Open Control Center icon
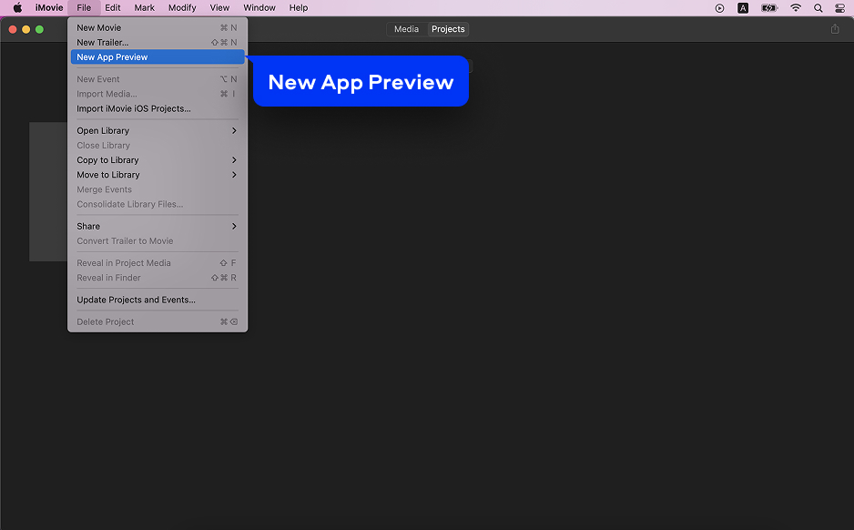The image size is (854, 530). 840,7
